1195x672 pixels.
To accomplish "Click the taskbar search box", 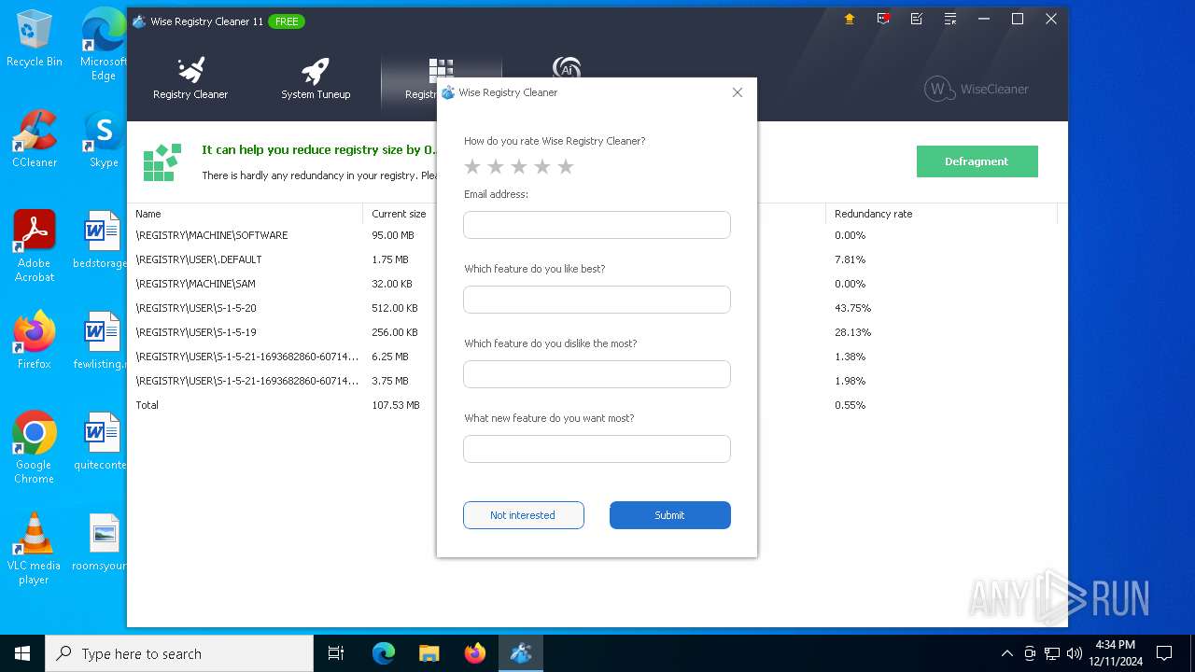I will coord(179,653).
